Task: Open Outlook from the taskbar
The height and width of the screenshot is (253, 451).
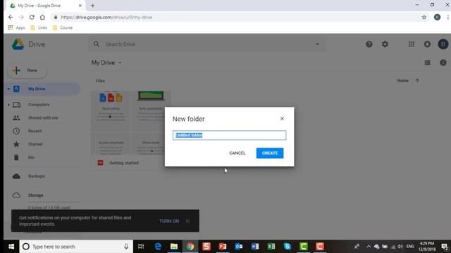Action: [239, 247]
